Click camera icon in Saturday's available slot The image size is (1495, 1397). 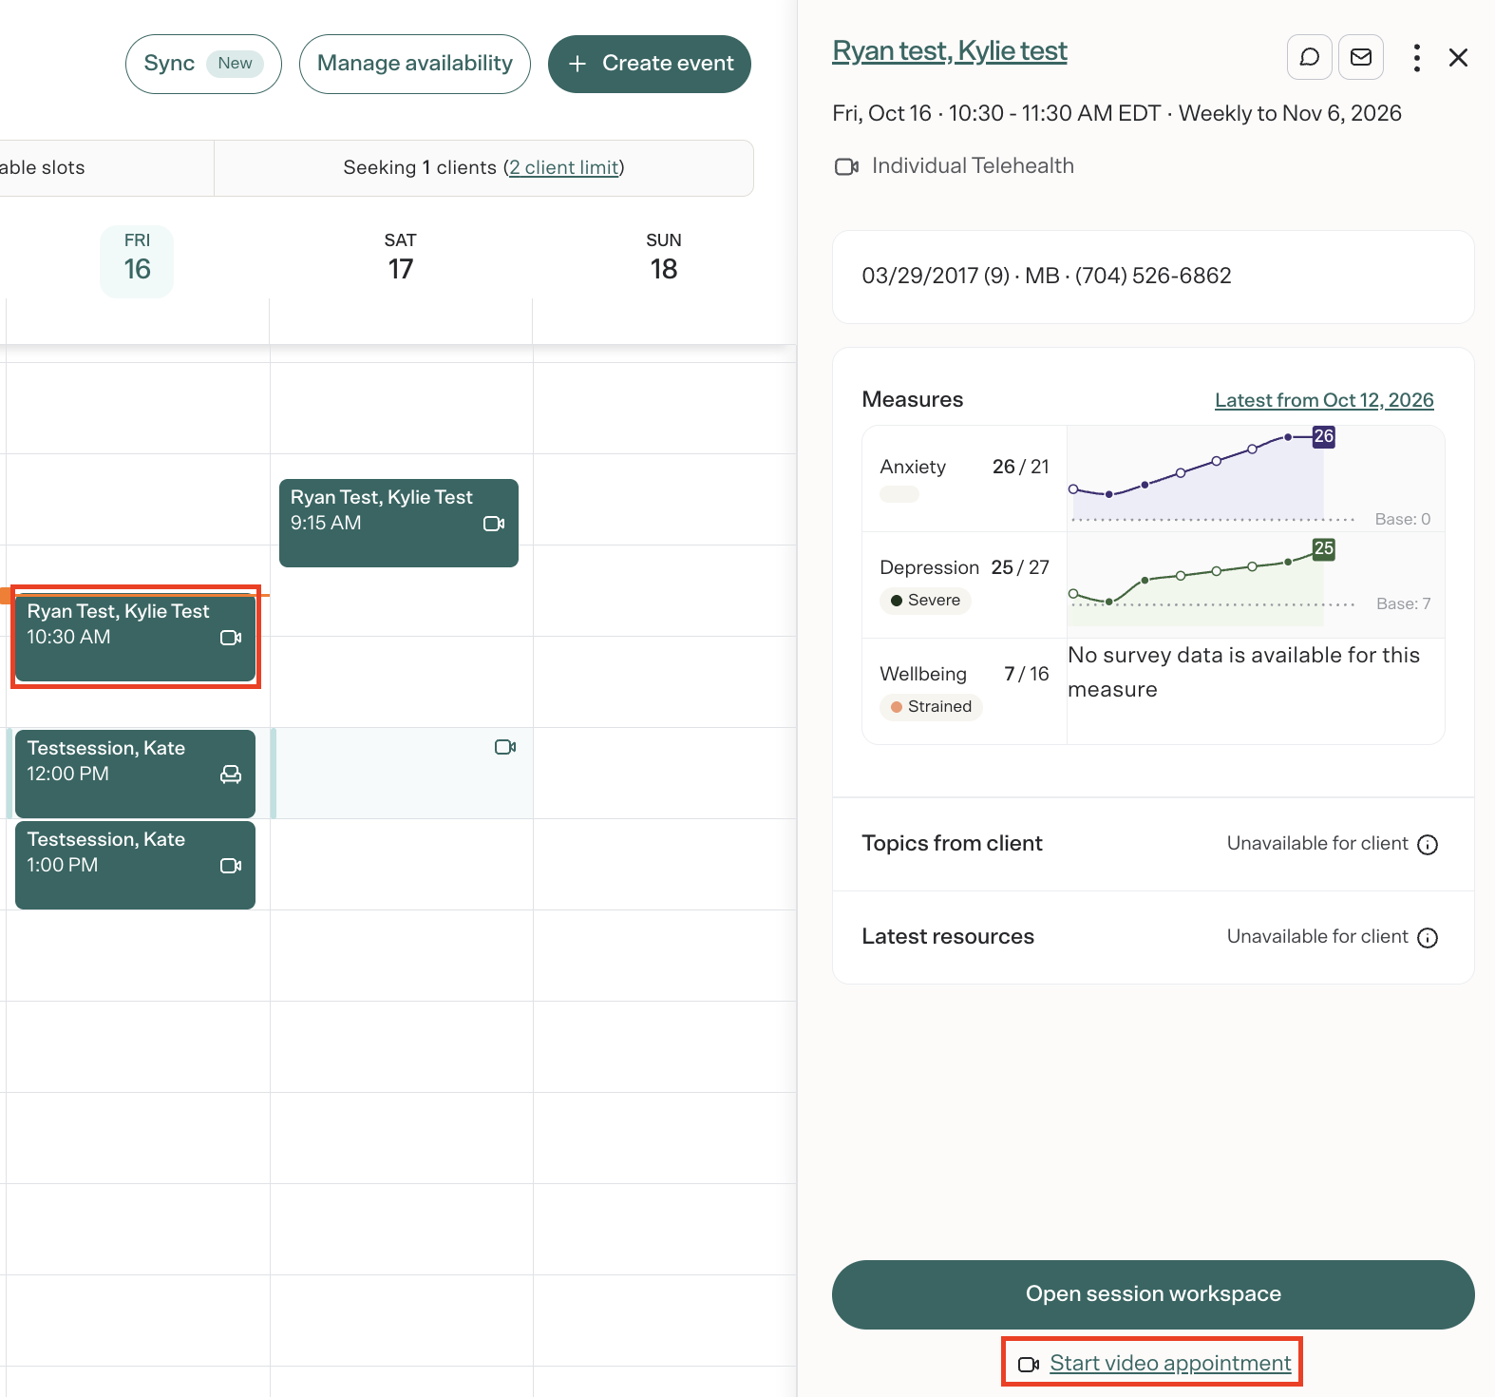[x=505, y=747]
